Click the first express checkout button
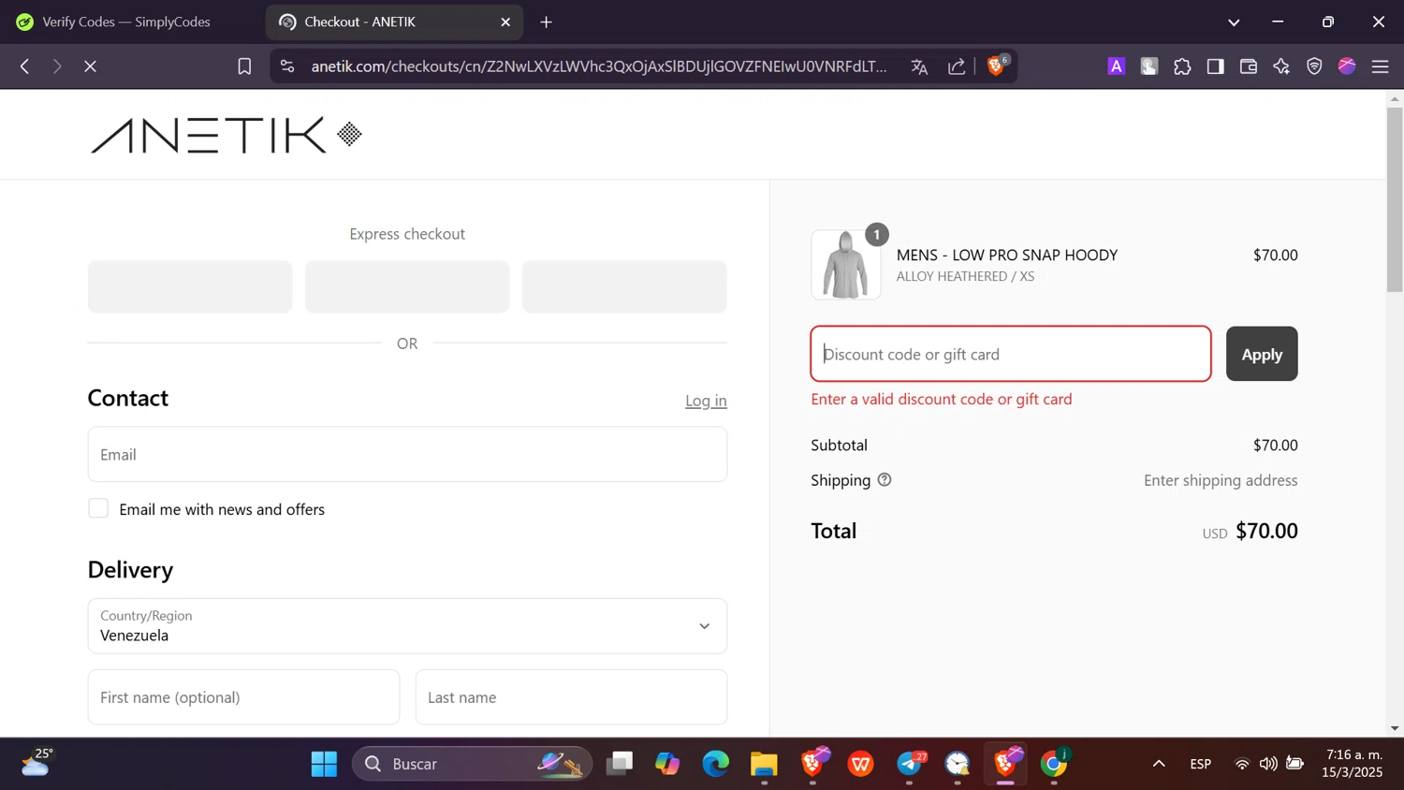This screenshot has width=1404, height=790. click(x=190, y=286)
